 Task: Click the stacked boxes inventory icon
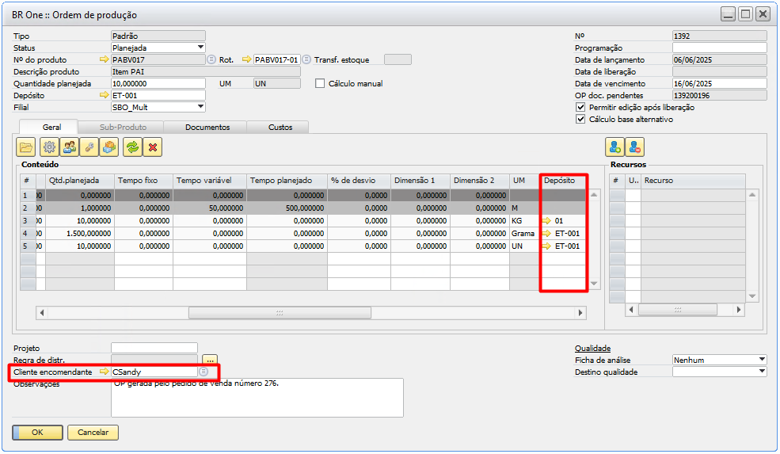[x=109, y=147]
